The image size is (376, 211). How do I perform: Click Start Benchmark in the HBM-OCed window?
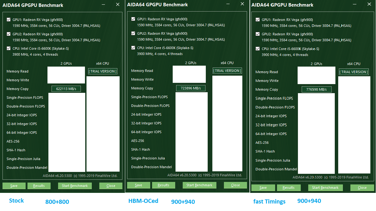[x=199, y=185]
